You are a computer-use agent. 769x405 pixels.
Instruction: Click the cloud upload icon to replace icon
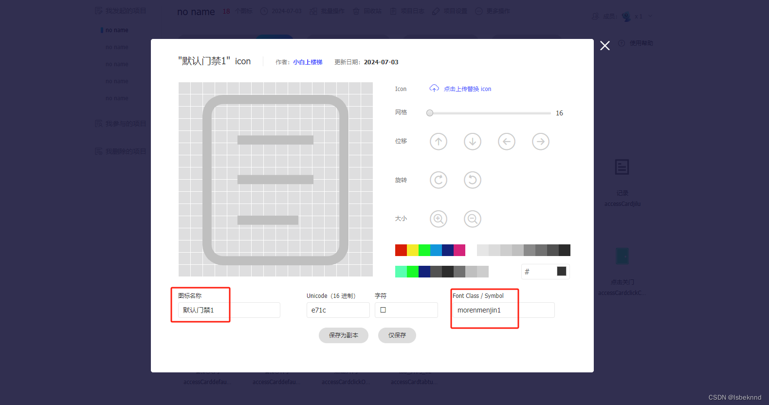pos(434,89)
